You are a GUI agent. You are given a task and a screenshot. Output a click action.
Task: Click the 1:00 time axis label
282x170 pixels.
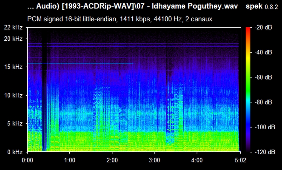click(70, 160)
